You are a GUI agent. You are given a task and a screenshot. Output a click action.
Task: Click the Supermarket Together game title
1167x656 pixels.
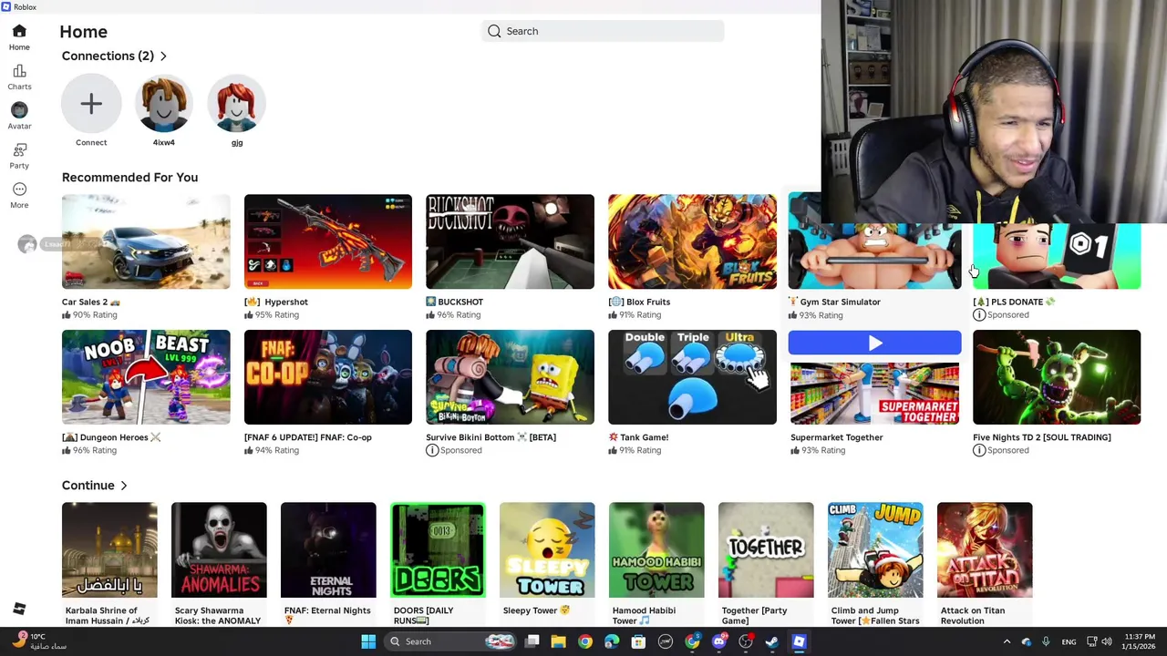click(x=836, y=437)
